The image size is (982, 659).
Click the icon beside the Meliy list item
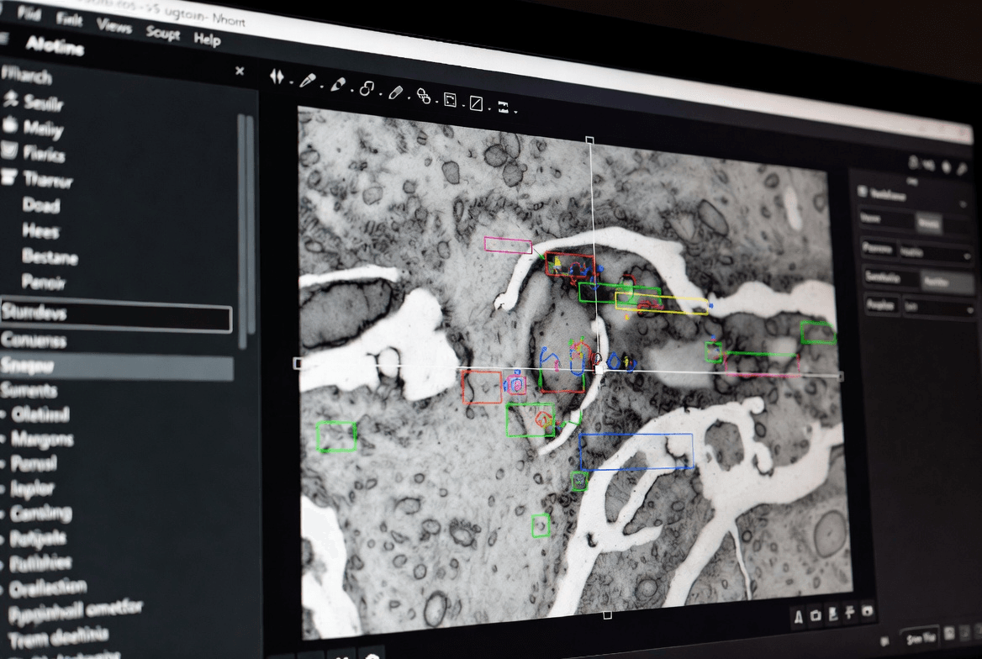(10, 124)
